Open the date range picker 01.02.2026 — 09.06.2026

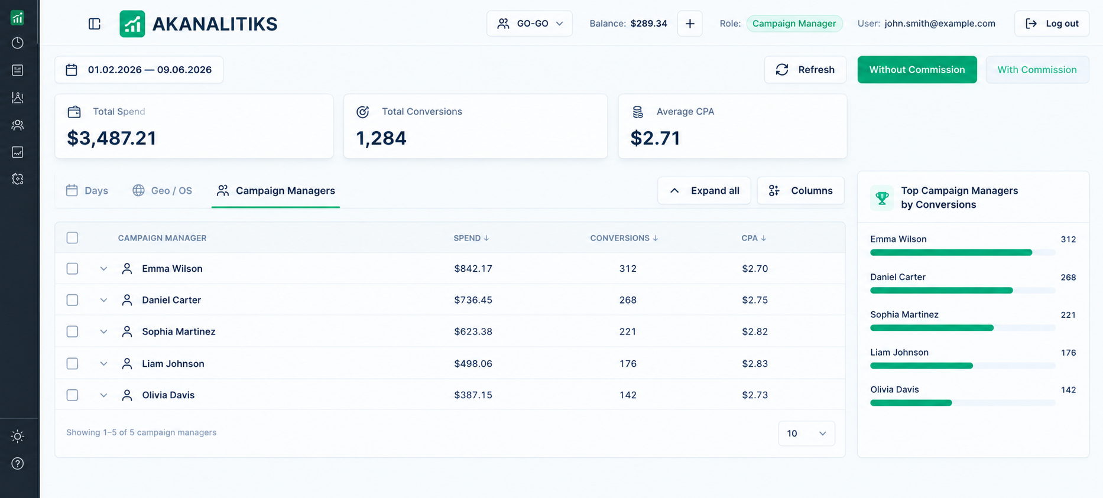point(139,70)
